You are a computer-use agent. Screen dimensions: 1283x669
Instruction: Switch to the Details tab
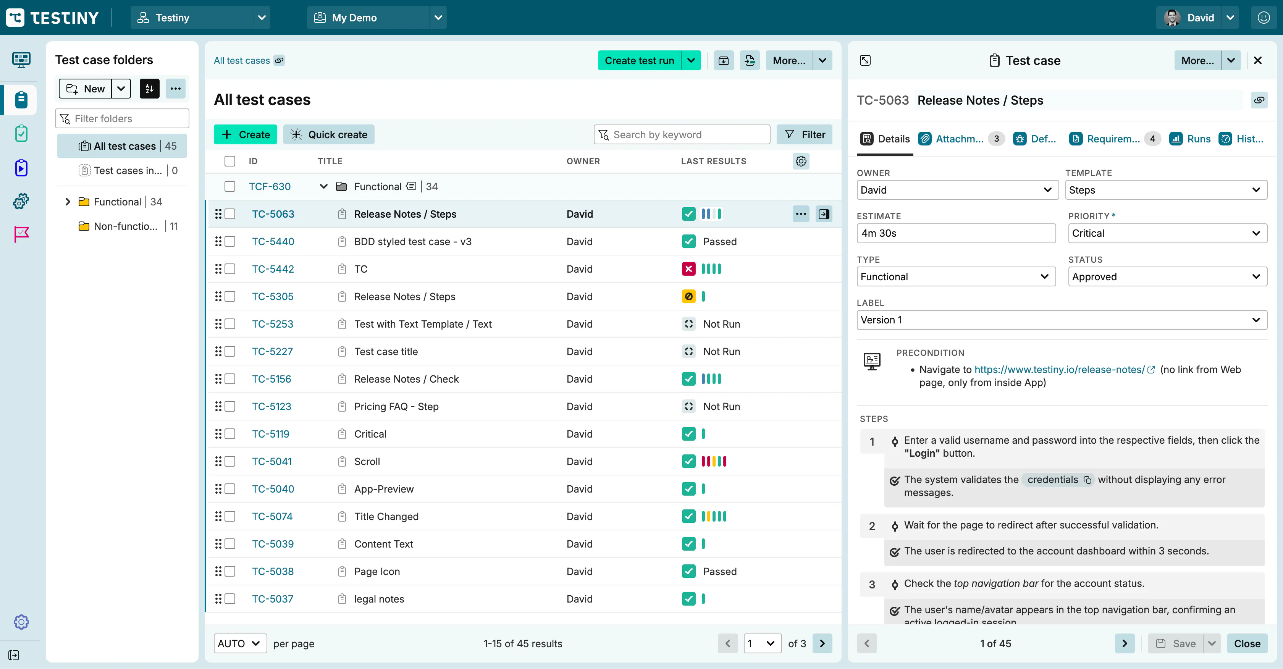[x=885, y=139]
